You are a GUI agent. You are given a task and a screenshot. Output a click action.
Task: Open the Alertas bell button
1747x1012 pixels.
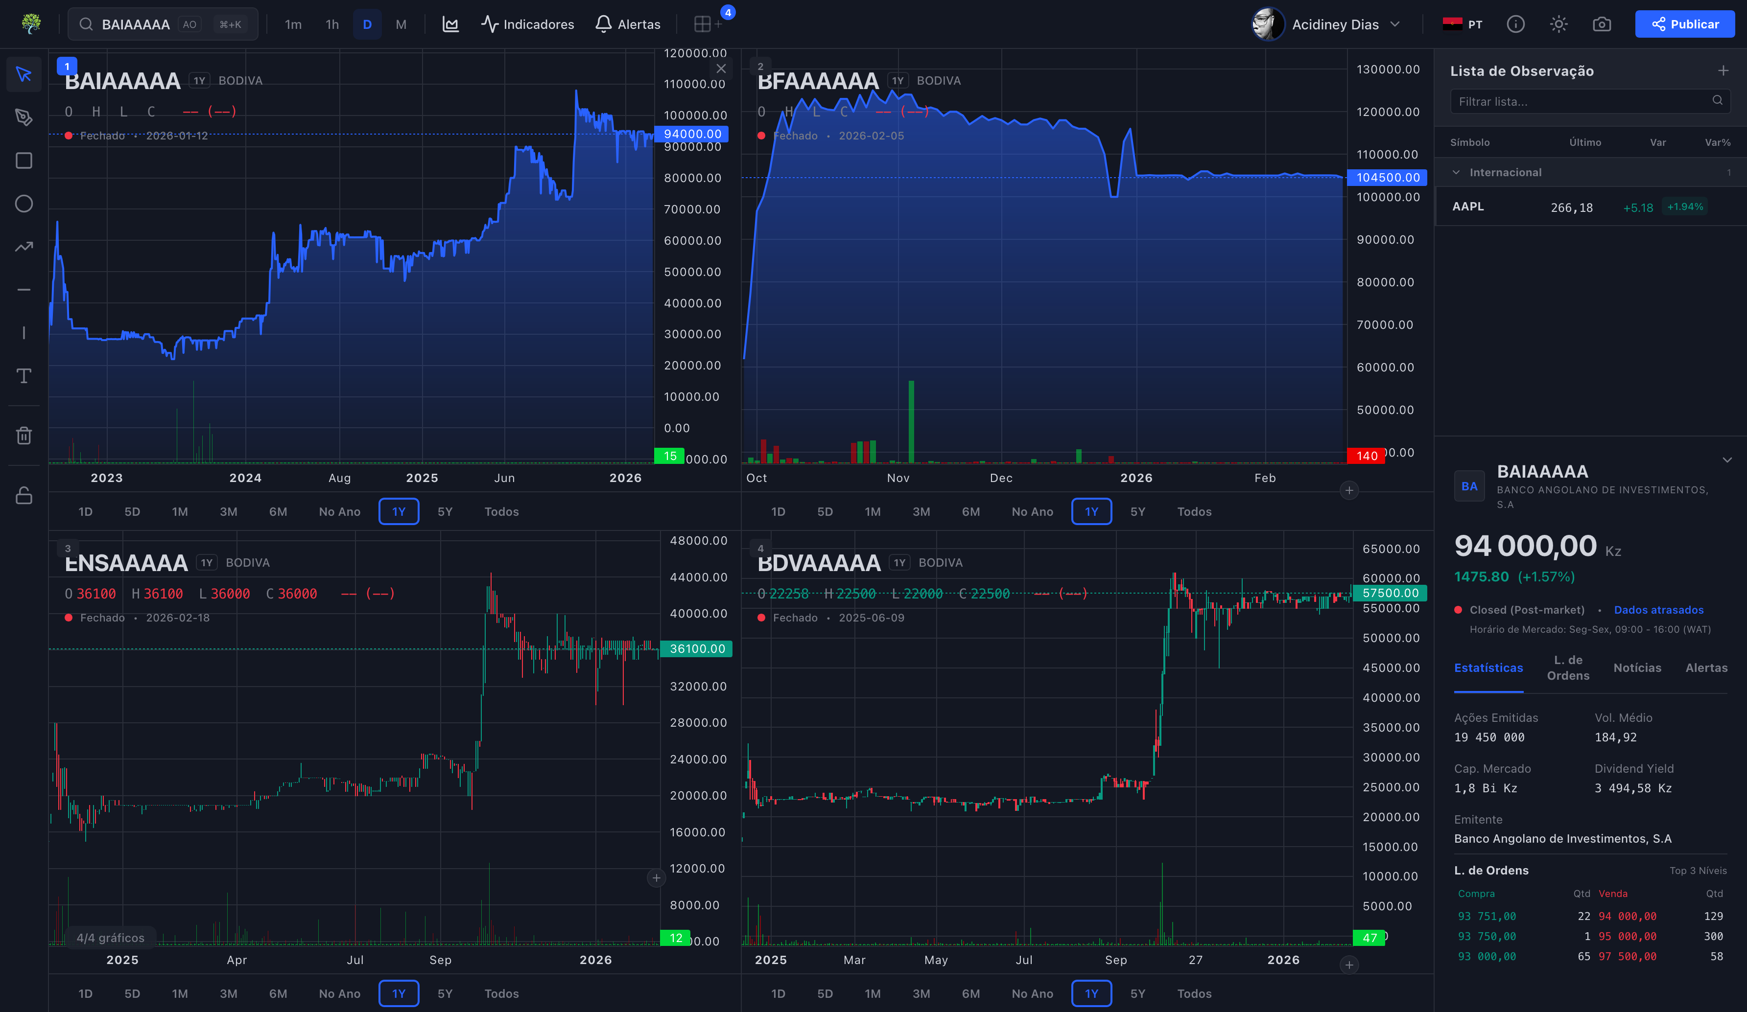pyautogui.click(x=628, y=24)
